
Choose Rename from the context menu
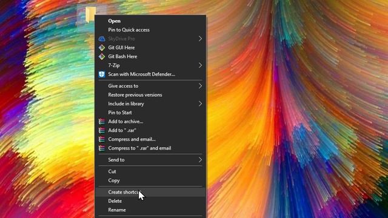coord(150,210)
